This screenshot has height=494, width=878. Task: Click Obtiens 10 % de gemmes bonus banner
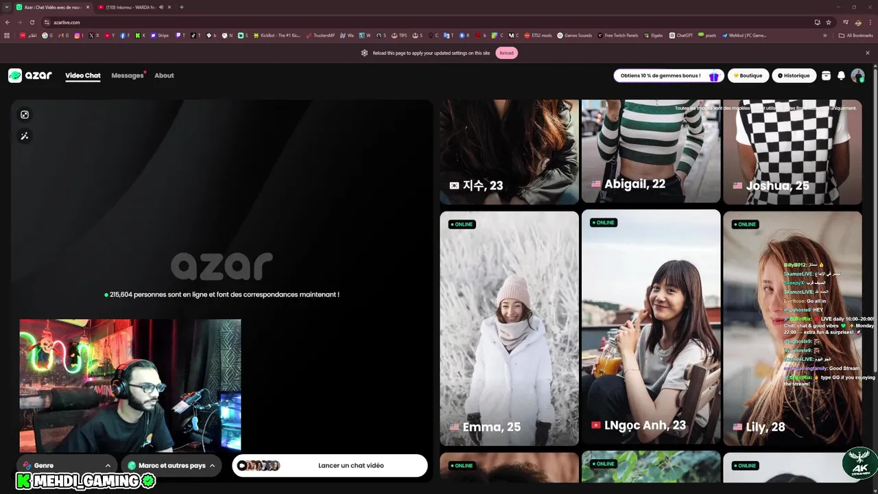coord(669,75)
